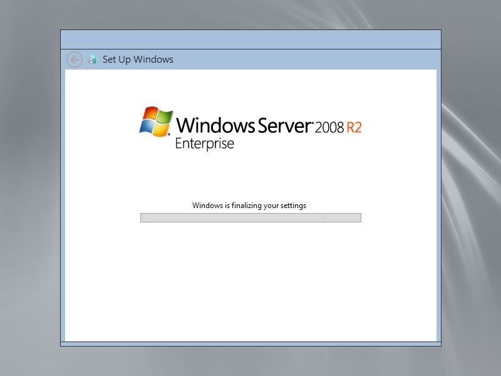Click the 'Windows is finalizing your settings' message
501x376 pixels.
click(x=249, y=206)
